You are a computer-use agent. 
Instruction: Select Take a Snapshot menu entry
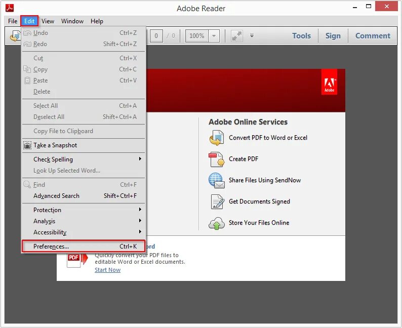[x=84, y=145]
